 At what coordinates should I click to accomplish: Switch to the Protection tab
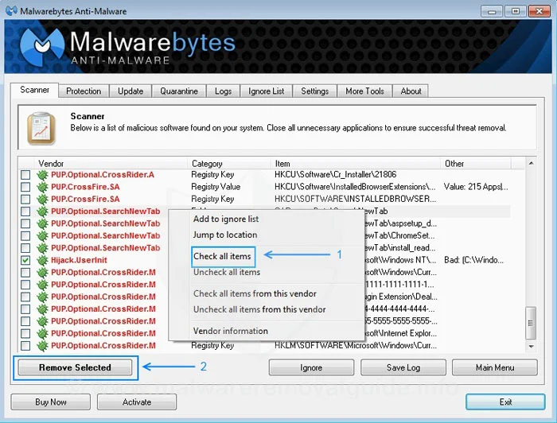84,91
